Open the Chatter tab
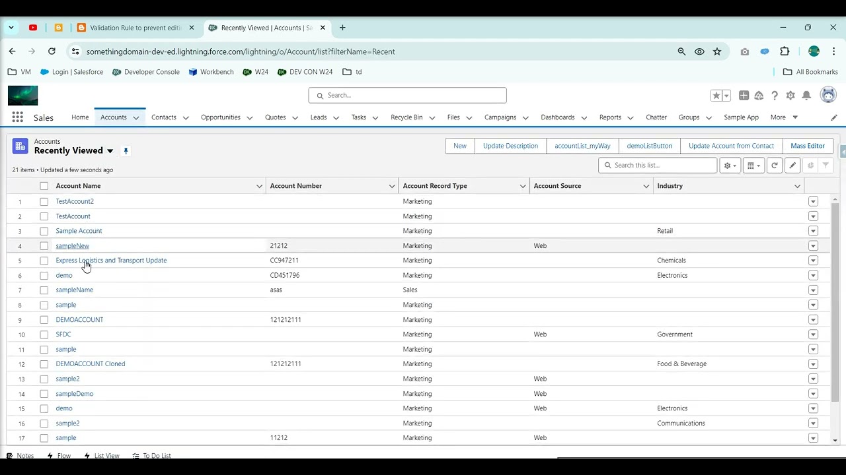This screenshot has height=475, width=846. [656, 117]
